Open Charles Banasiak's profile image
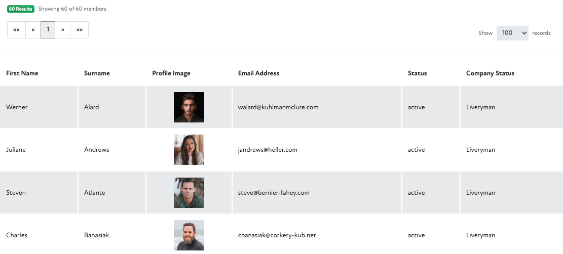 click(189, 235)
